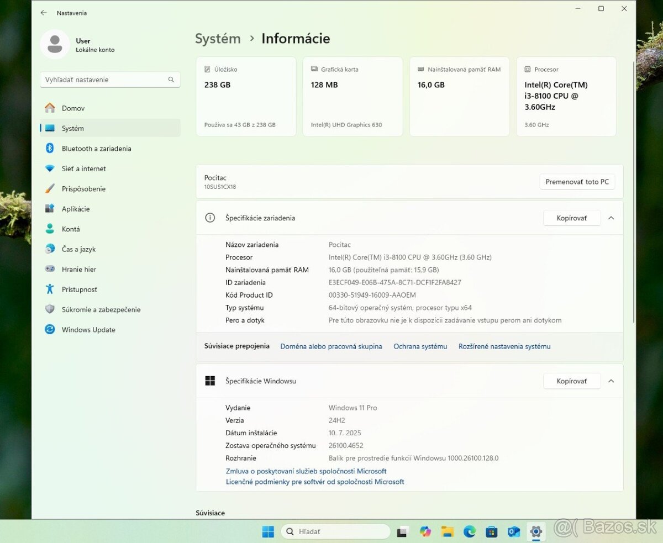Click the Windows logo beside Špecifikácie Windowsu
This screenshot has height=543, width=663.
[210, 381]
